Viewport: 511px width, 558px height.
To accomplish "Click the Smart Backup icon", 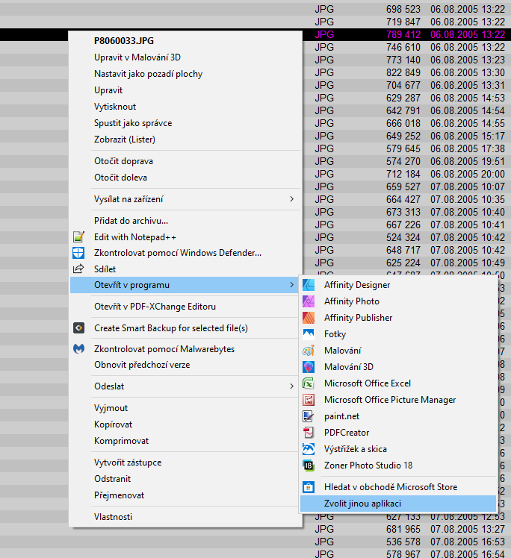I will pos(78,327).
